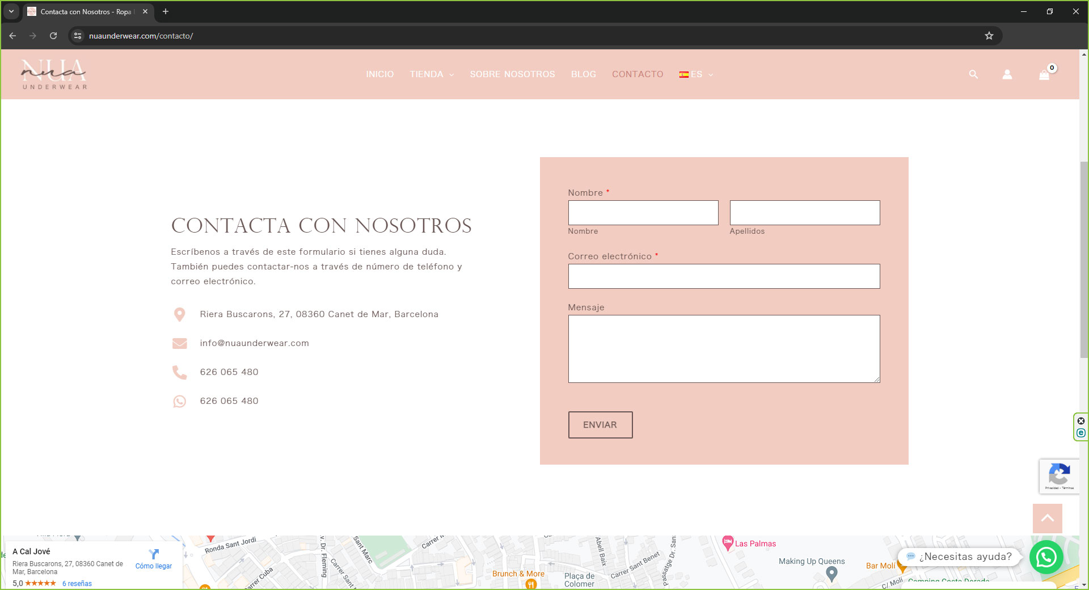Reload the page with the refresh icon
The width and height of the screenshot is (1089, 590).
(x=53, y=36)
